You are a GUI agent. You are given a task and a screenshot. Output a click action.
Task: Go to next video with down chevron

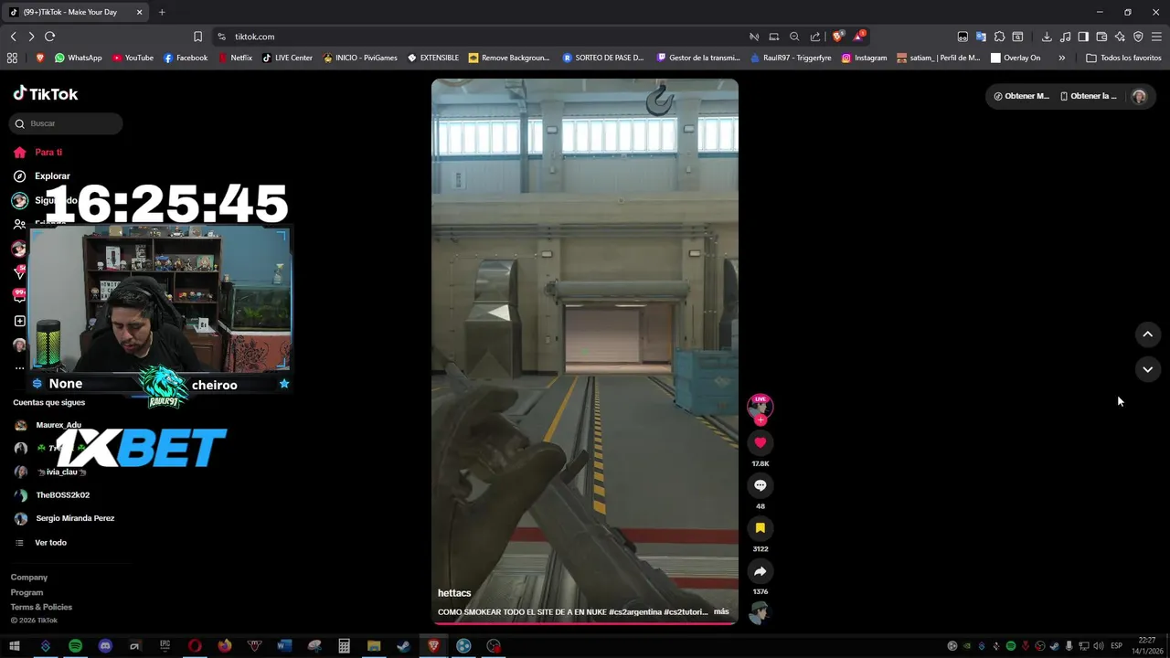1147,369
